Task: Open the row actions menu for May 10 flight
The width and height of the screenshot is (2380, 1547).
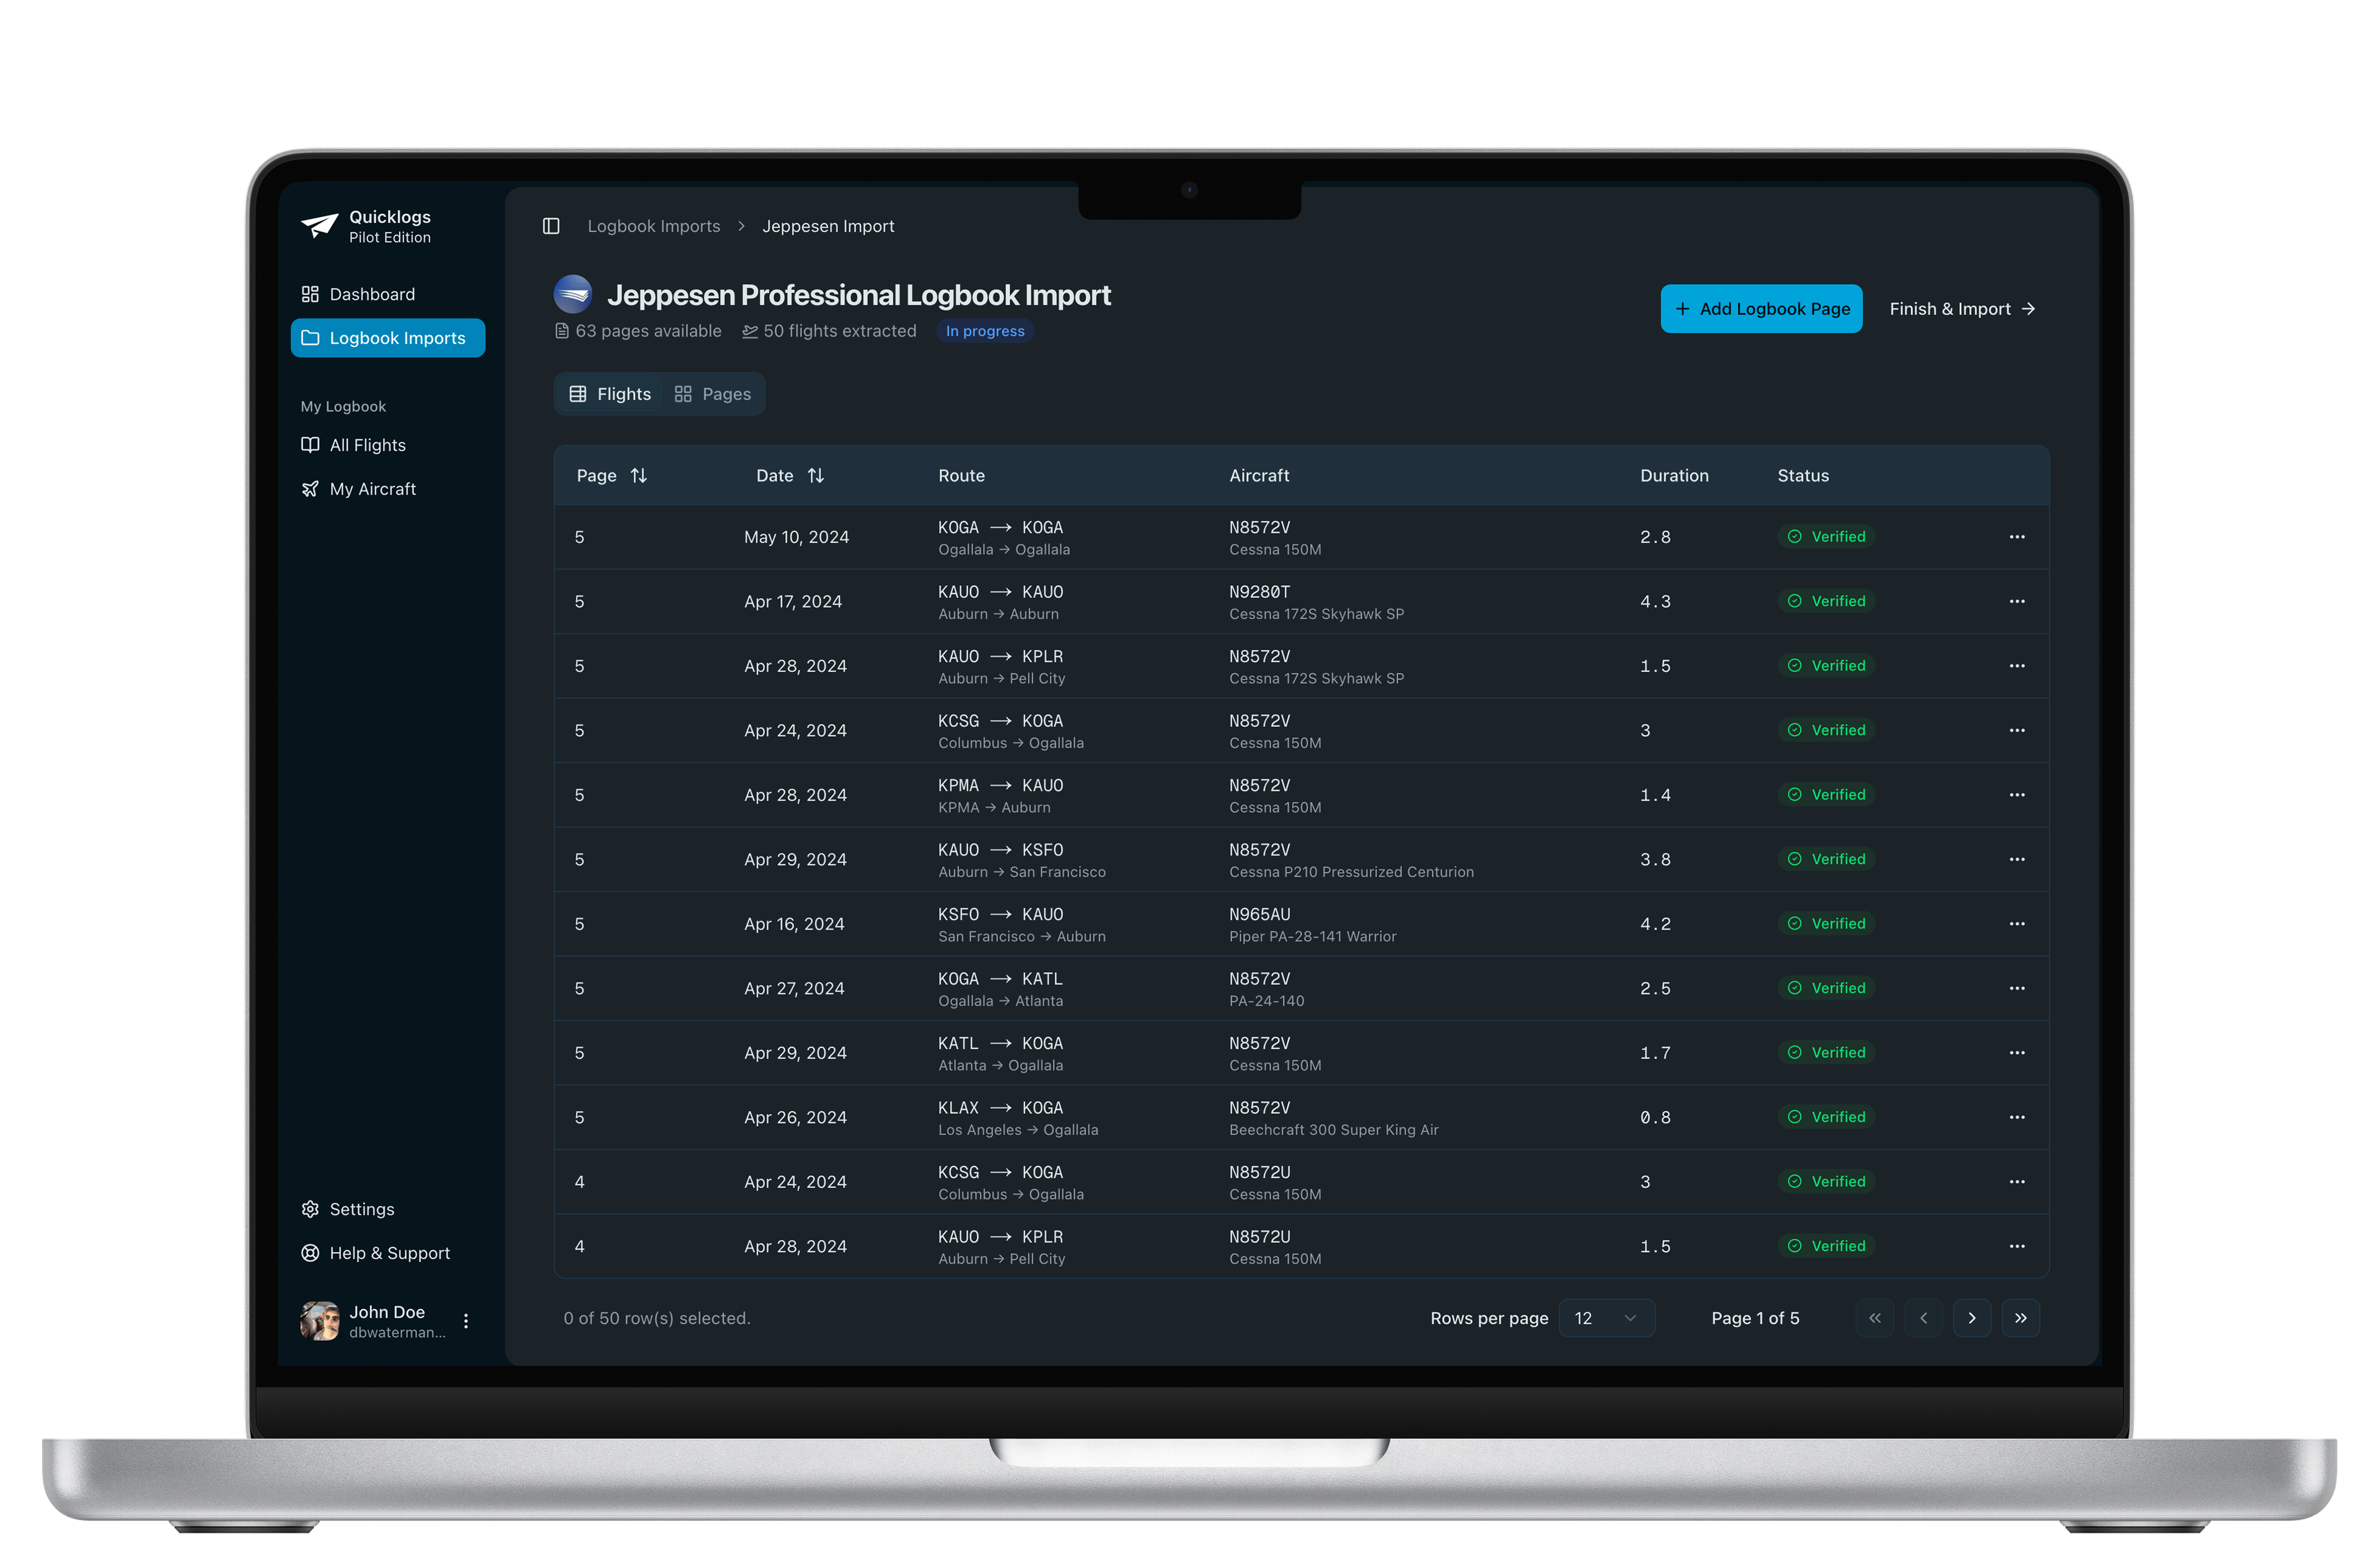Action: click(2017, 537)
